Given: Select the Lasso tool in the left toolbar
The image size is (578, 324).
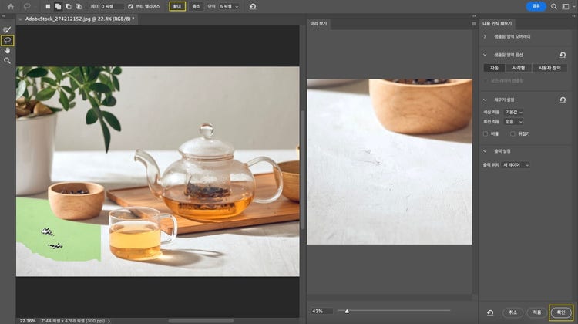Looking at the screenshot, I should click(8, 40).
